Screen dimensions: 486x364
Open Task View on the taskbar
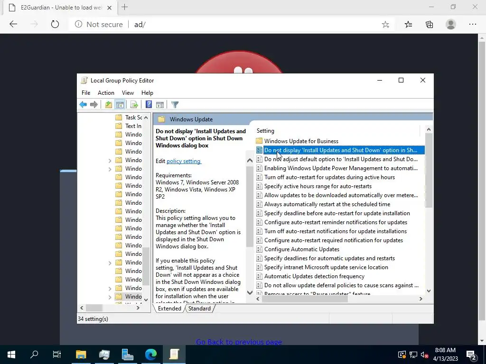(57, 355)
